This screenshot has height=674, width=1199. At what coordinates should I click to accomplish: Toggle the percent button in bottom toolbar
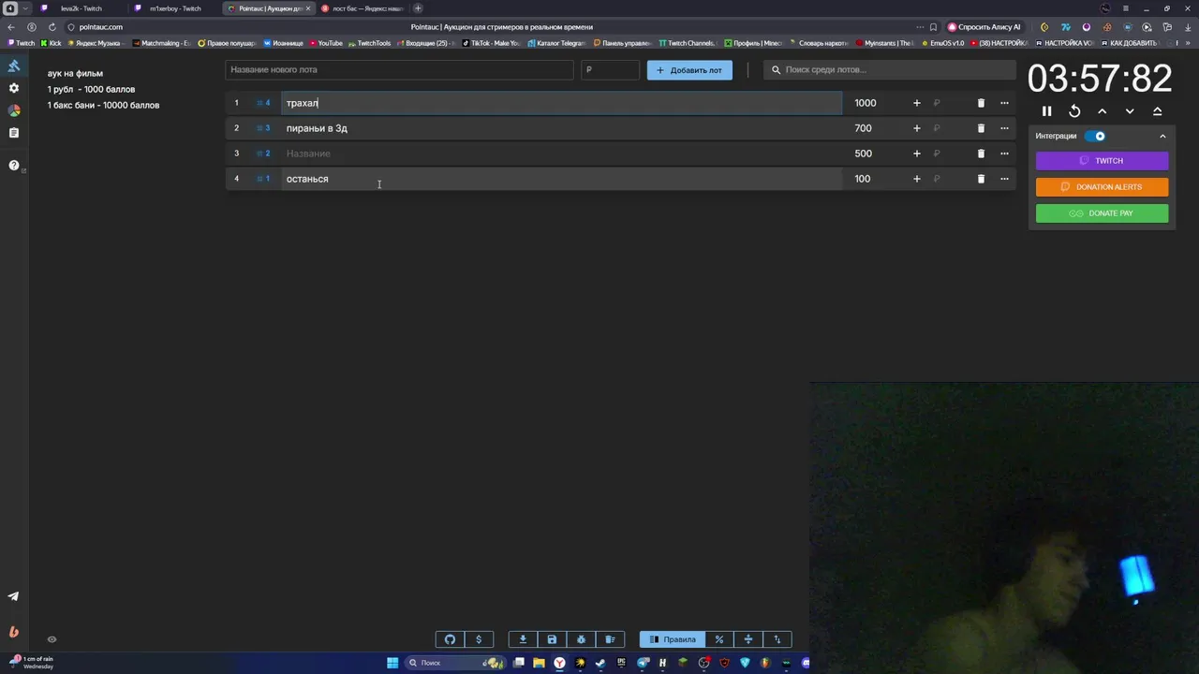point(719,639)
